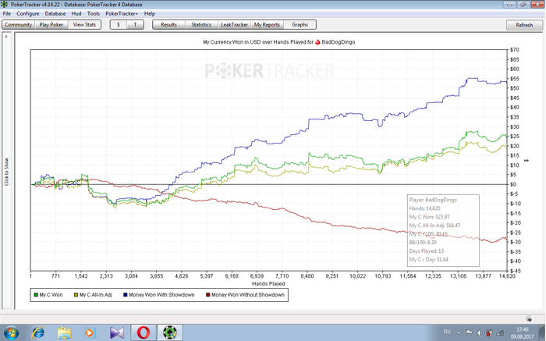Show hidden tray icons arrow
Viewport: 546px width, 341px height.
(459, 333)
